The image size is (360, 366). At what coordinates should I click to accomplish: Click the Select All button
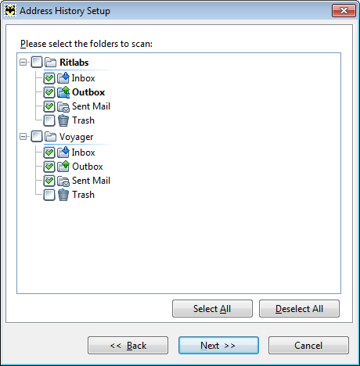[212, 309]
